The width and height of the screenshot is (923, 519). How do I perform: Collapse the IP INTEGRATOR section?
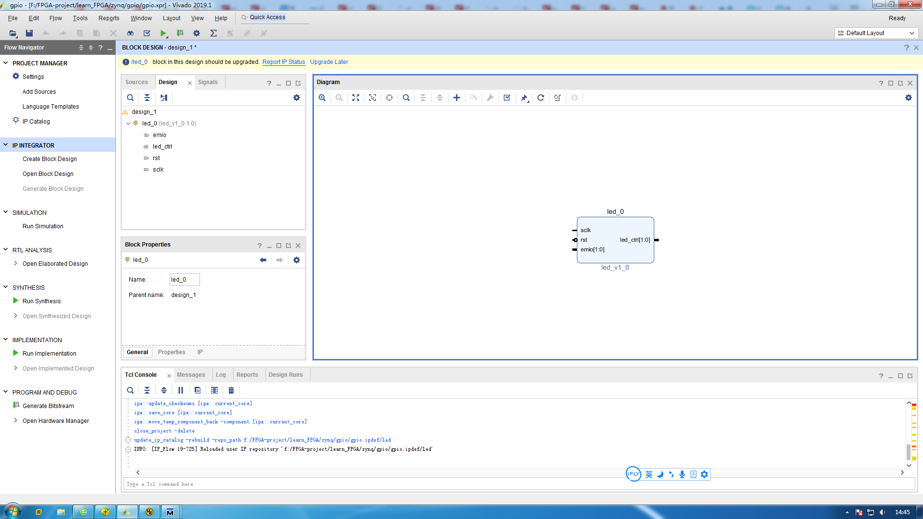pos(6,145)
